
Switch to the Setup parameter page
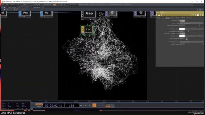pos(159,18)
